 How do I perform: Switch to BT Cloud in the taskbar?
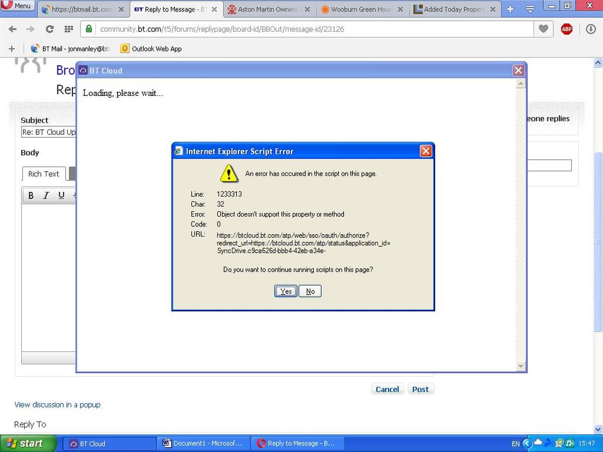pyautogui.click(x=109, y=444)
